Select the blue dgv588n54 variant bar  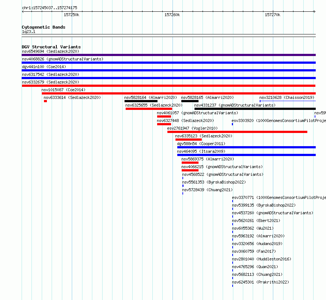click(247, 147)
